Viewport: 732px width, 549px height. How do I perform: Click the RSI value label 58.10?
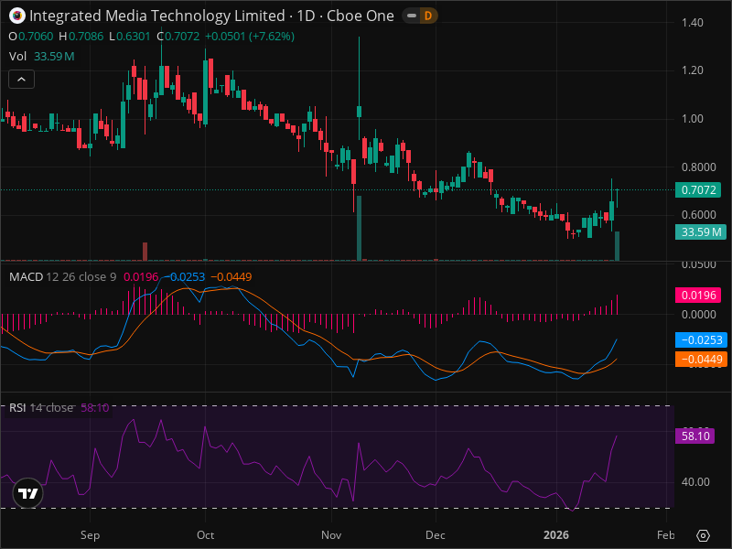tap(695, 436)
